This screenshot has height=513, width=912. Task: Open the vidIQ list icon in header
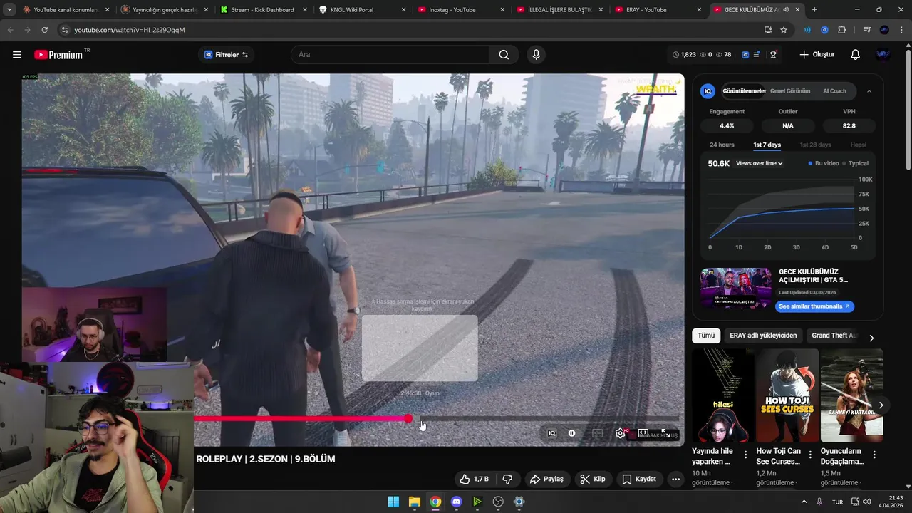pyautogui.click(x=757, y=55)
